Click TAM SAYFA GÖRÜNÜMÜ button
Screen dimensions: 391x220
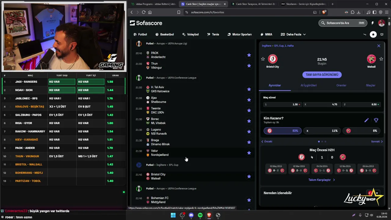(322, 75)
